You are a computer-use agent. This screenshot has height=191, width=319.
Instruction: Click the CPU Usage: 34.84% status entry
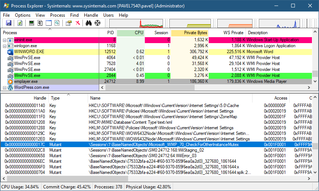[20, 187]
